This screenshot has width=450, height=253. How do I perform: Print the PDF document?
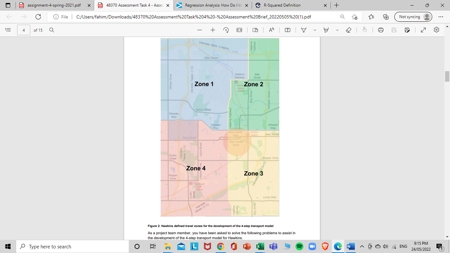pyautogui.click(x=381, y=30)
